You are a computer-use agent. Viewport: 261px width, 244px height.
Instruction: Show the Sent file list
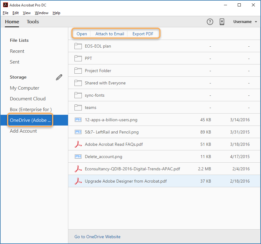[x=14, y=62]
